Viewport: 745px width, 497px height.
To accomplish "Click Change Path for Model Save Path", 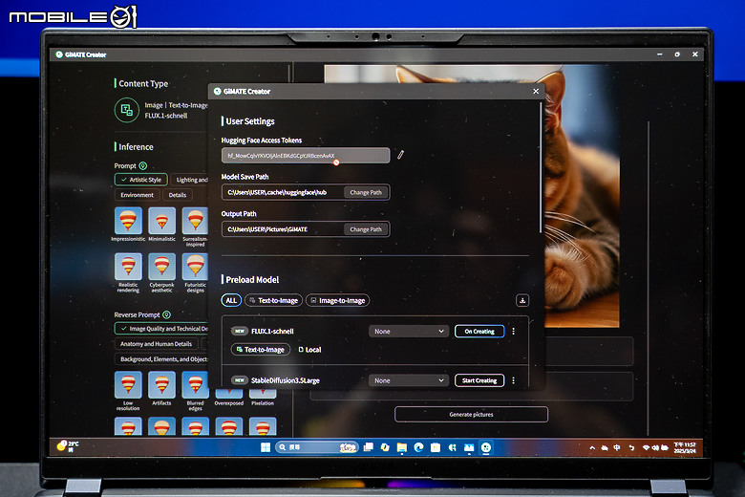I will (366, 192).
